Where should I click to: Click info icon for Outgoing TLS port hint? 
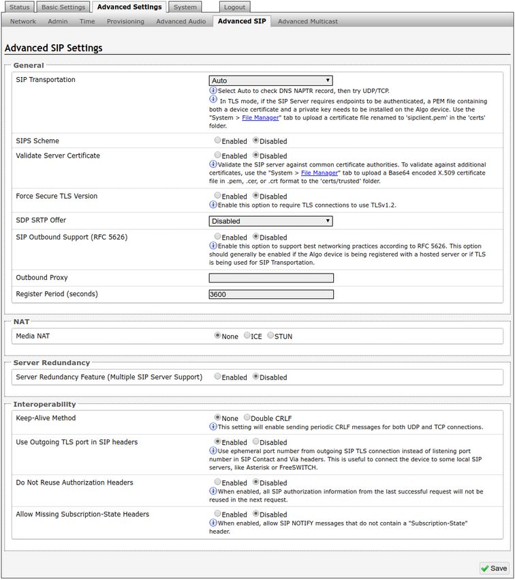(213, 450)
